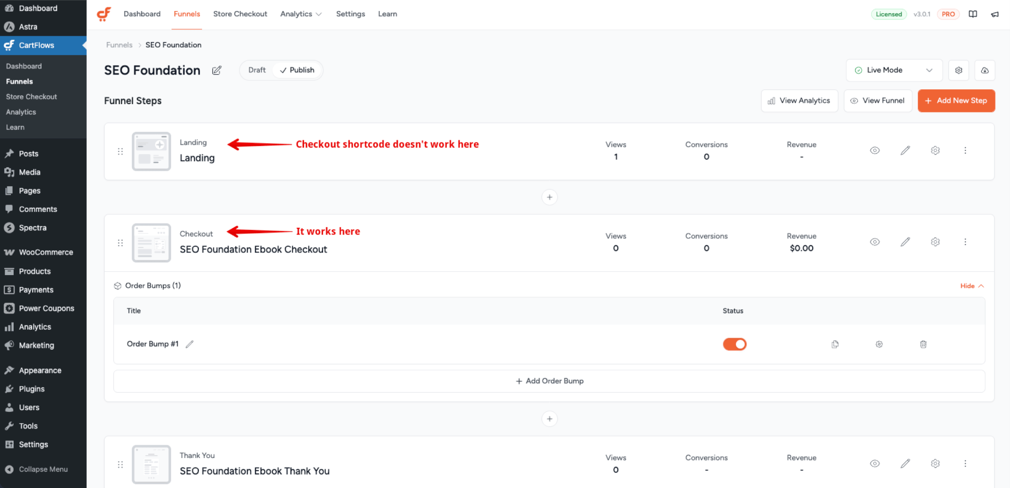Image resolution: width=1010 pixels, height=488 pixels.
Task: Edit the SEO Foundation funnel title pencil icon
Action: [x=217, y=70]
